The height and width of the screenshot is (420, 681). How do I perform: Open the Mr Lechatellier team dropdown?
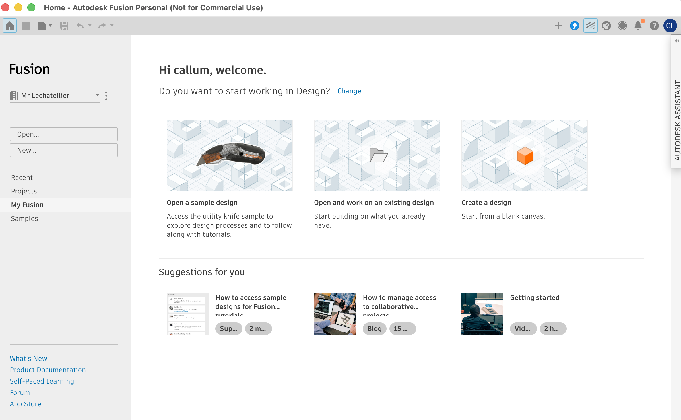(55, 96)
